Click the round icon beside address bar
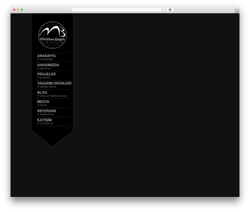 (170, 10)
